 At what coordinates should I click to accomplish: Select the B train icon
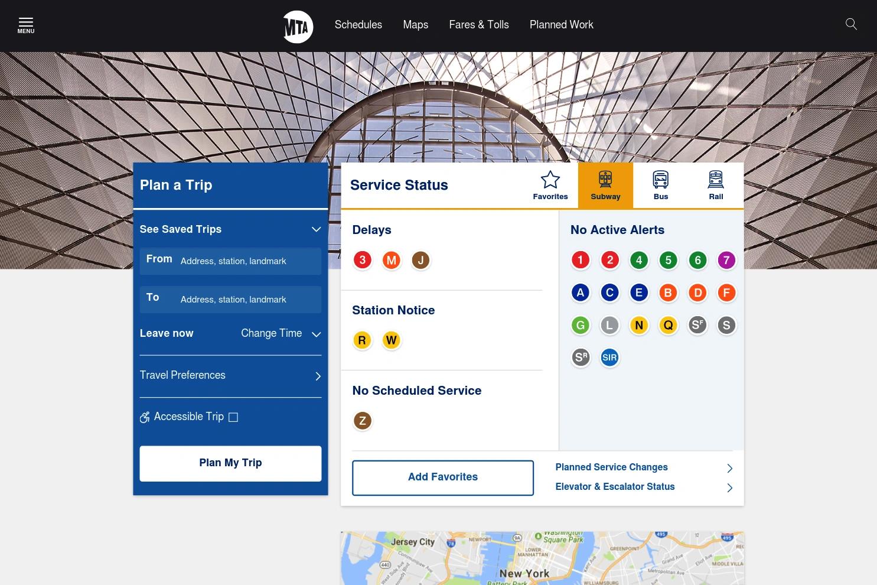(669, 292)
